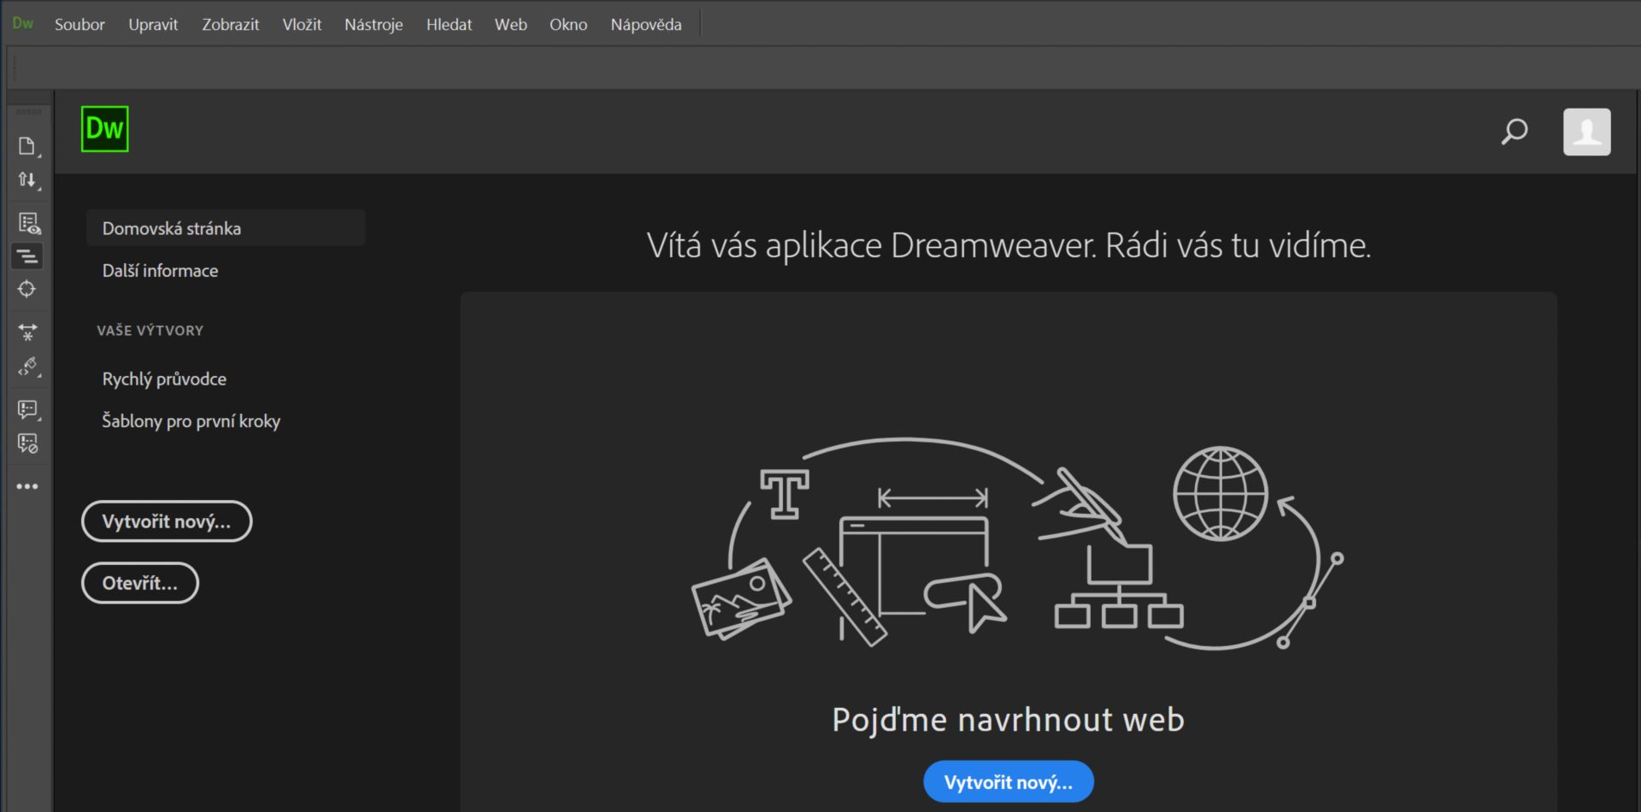
Task: Open the search magnifier icon
Action: pyautogui.click(x=1514, y=132)
